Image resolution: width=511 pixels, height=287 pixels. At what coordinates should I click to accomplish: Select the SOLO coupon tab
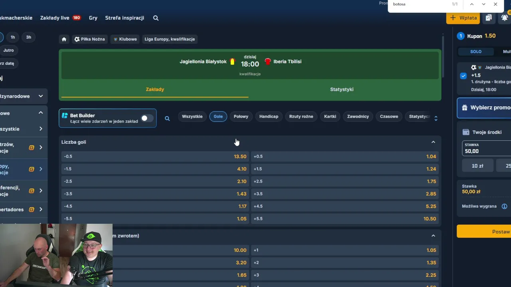tap(476, 51)
